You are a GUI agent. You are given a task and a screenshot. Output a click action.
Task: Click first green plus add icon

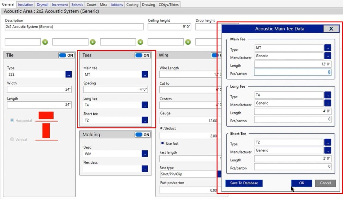pos(45,42)
